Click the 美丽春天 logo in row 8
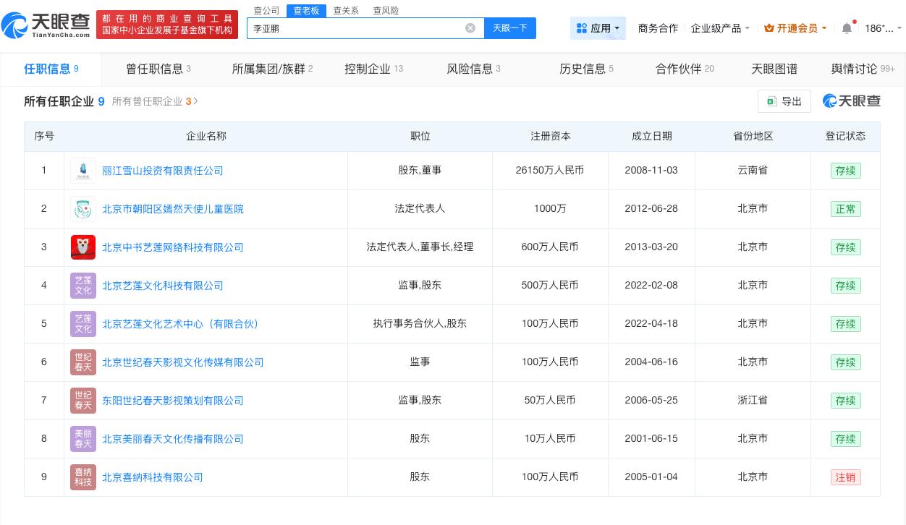906x525 pixels. coord(83,439)
